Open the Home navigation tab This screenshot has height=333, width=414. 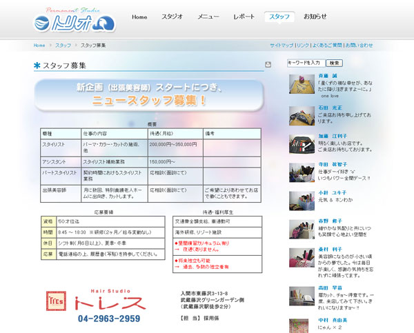tap(139, 17)
